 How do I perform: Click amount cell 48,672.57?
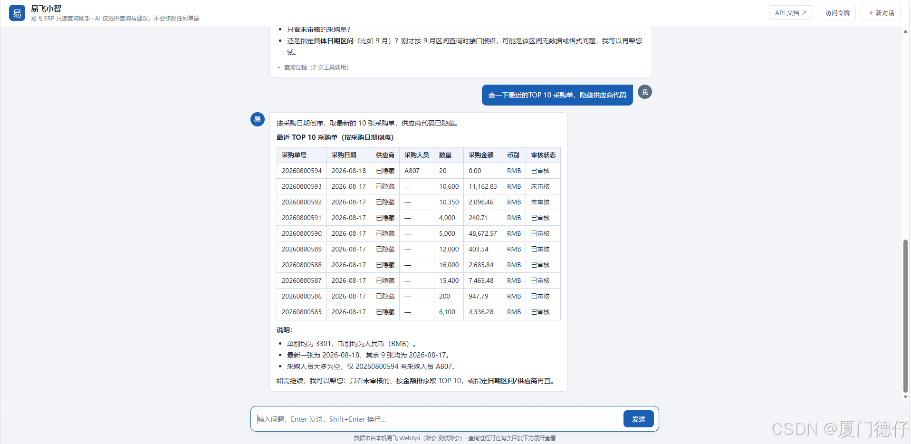[483, 233]
